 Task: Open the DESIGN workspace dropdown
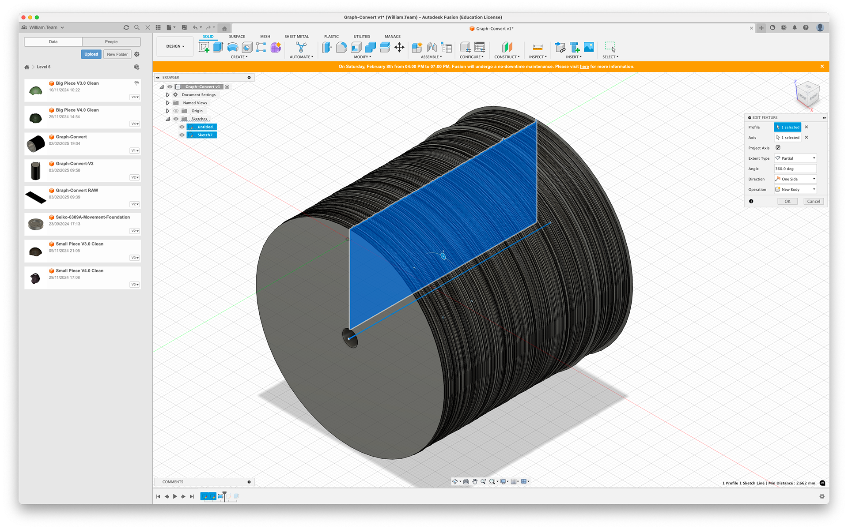175,46
